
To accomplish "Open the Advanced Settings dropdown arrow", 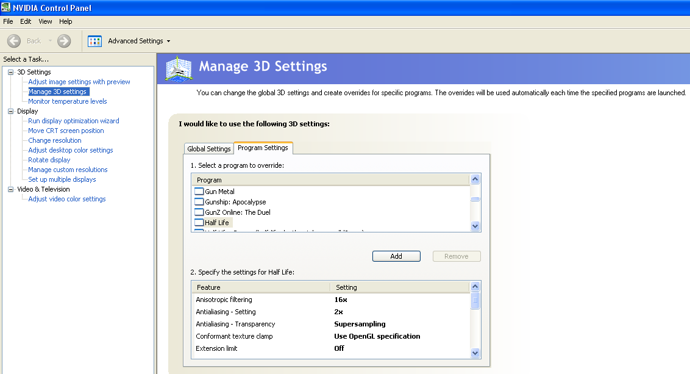I will pos(168,41).
